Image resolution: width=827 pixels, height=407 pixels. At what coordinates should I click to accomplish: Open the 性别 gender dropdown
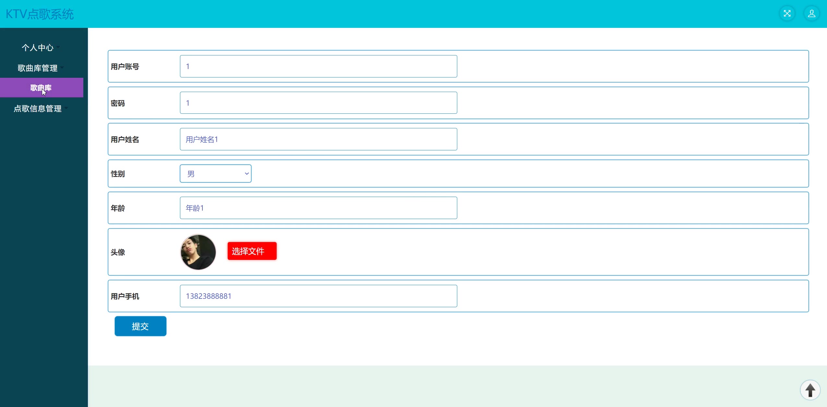click(x=215, y=174)
